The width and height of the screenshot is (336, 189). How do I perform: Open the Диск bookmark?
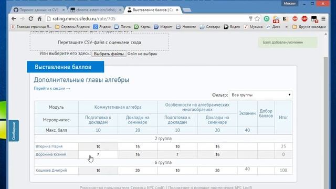click(x=274, y=27)
